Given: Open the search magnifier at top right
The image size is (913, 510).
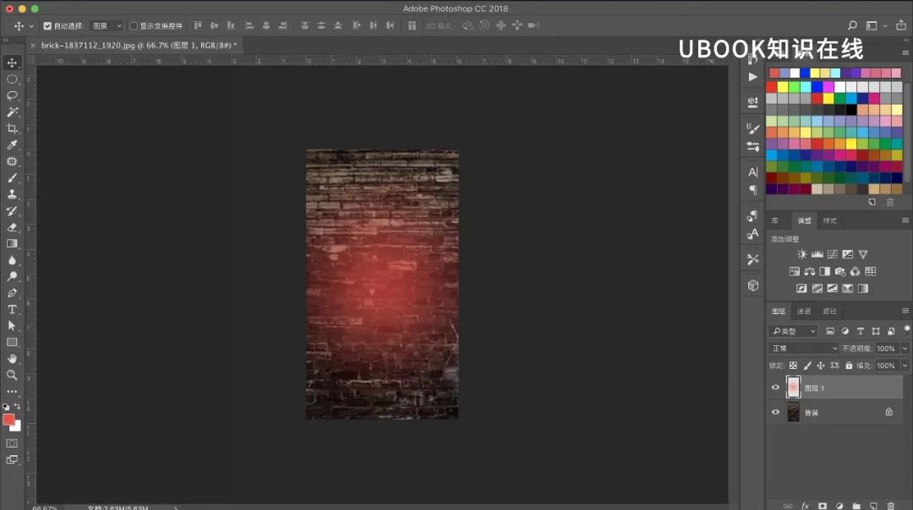Looking at the screenshot, I should (852, 25).
